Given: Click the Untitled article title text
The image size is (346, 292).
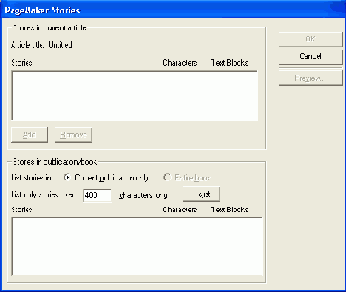Looking at the screenshot, I should click(x=60, y=45).
